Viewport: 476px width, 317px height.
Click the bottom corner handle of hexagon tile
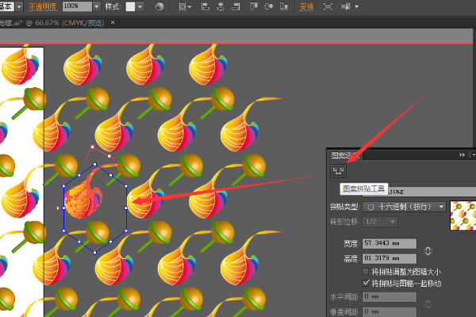click(x=94, y=252)
